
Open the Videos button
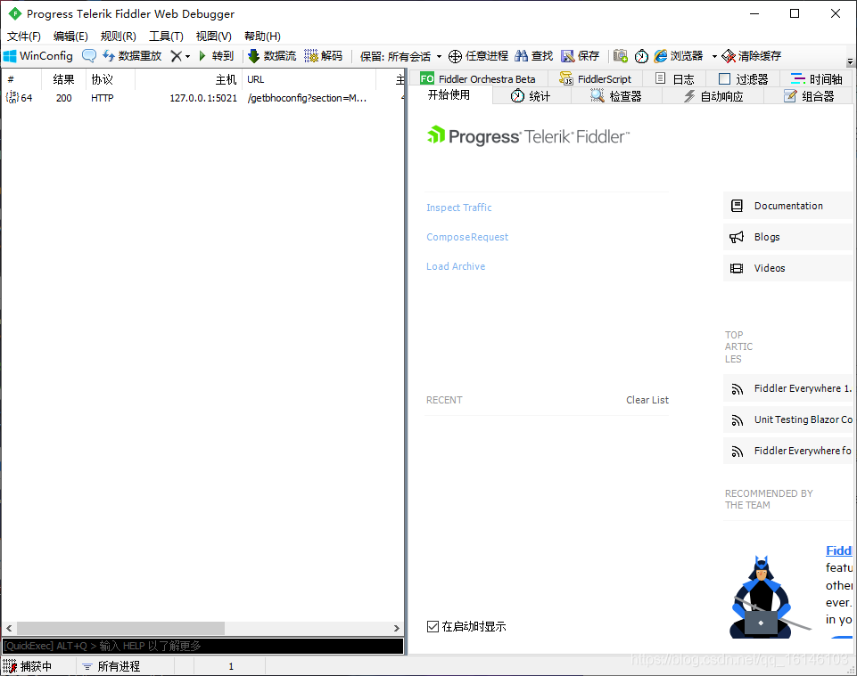point(787,268)
